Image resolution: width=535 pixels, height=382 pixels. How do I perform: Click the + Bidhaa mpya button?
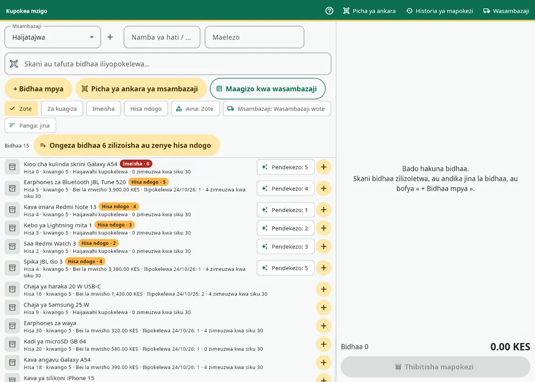click(38, 89)
